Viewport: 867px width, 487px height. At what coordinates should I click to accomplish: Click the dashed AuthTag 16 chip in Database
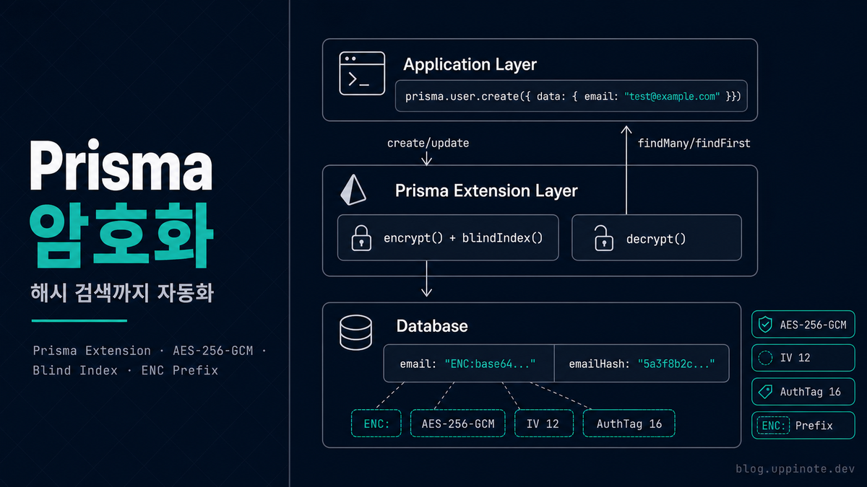[629, 424]
